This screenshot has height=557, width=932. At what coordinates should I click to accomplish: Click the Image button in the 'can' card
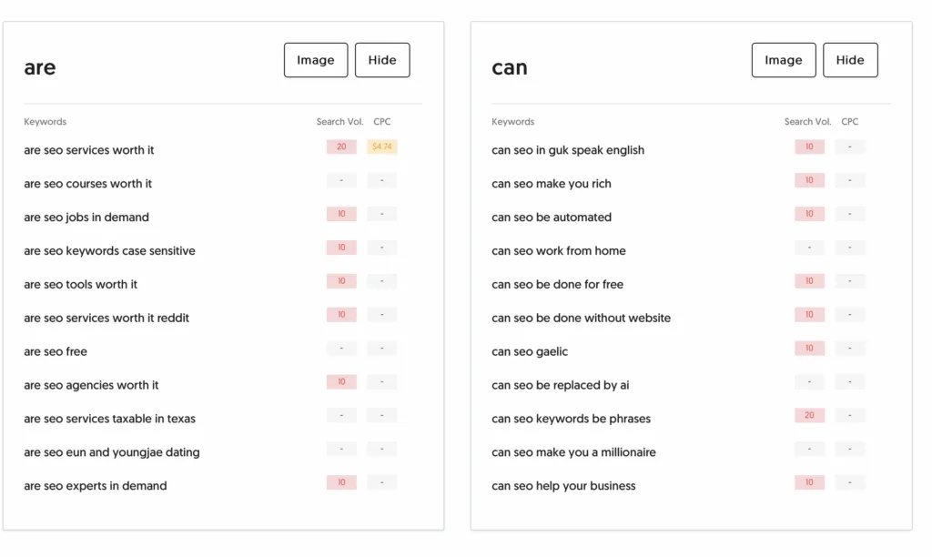784,60
